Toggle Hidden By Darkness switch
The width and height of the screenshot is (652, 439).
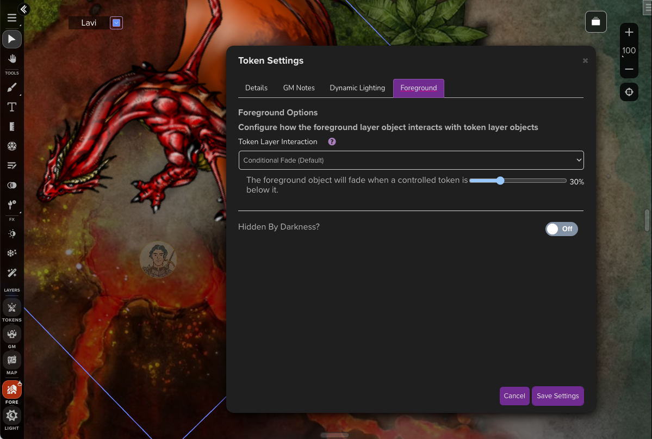(x=561, y=229)
